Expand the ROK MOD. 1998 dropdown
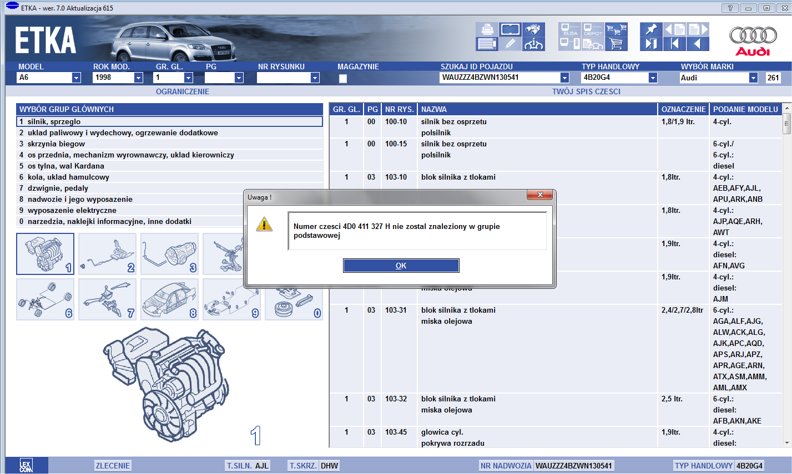This screenshot has width=792, height=474. tap(139, 78)
